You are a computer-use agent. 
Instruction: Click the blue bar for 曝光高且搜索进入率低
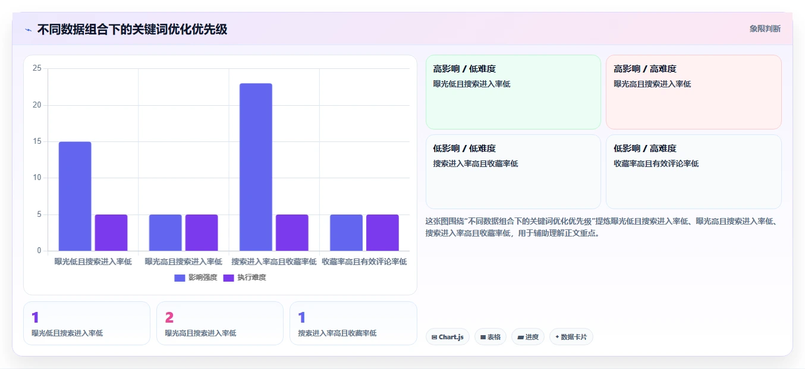[165, 232]
